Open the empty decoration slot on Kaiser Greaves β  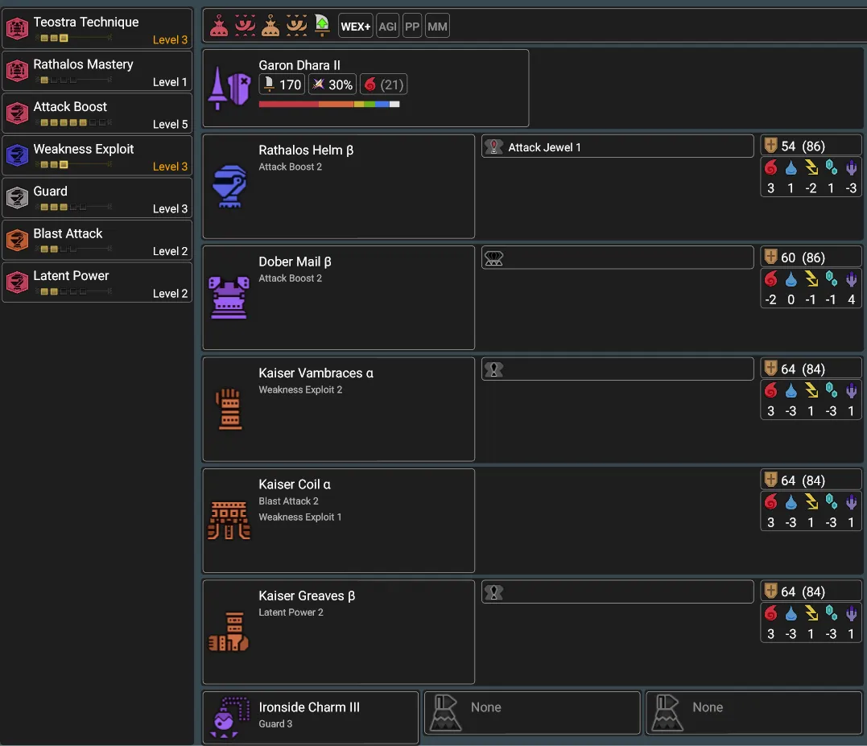(x=617, y=591)
